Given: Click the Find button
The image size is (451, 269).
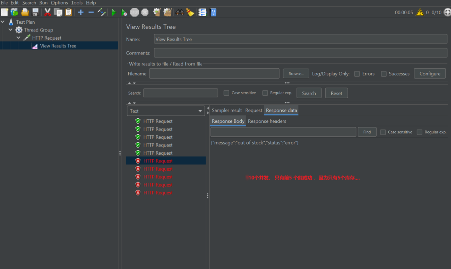Looking at the screenshot, I should coord(367,132).
